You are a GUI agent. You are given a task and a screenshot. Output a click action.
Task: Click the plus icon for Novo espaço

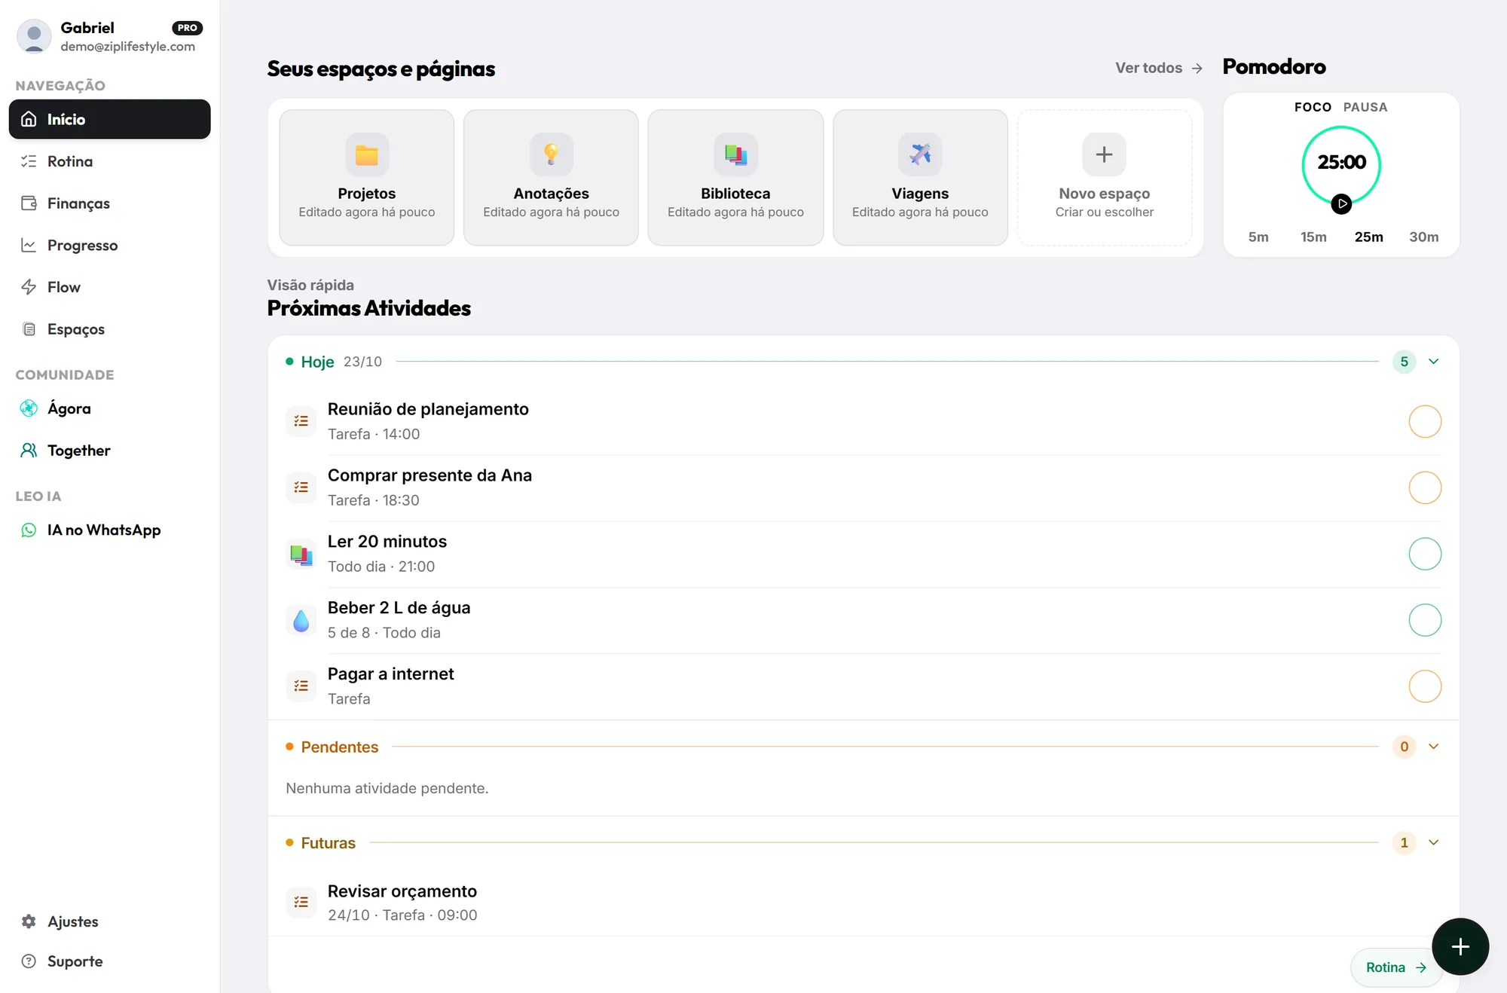tap(1104, 154)
